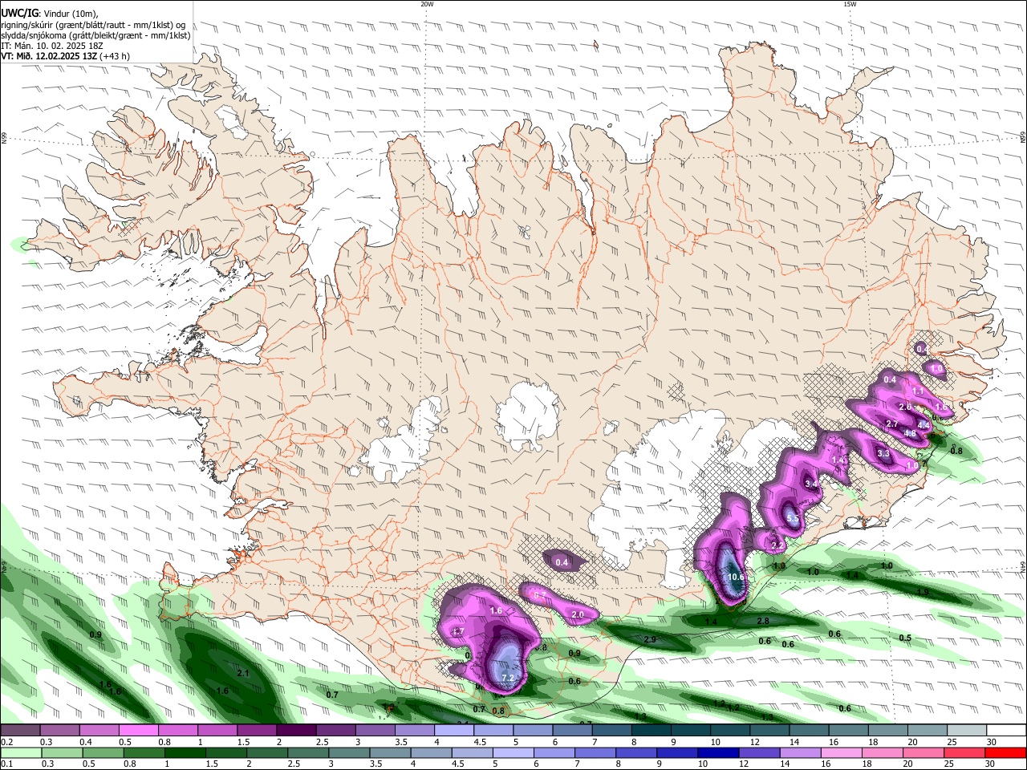Click the 3.4 precipitation value
The height and width of the screenshot is (770, 1027).
tap(811, 484)
